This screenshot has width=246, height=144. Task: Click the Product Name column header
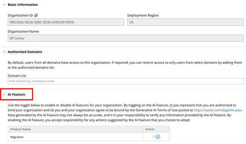click(20, 129)
